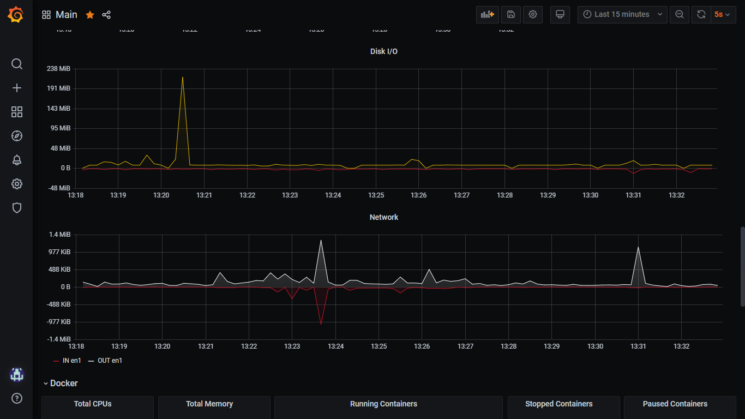The width and height of the screenshot is (745, 419).
Task: Open dashboard settings gear
Action: click(x=533, y=15)
